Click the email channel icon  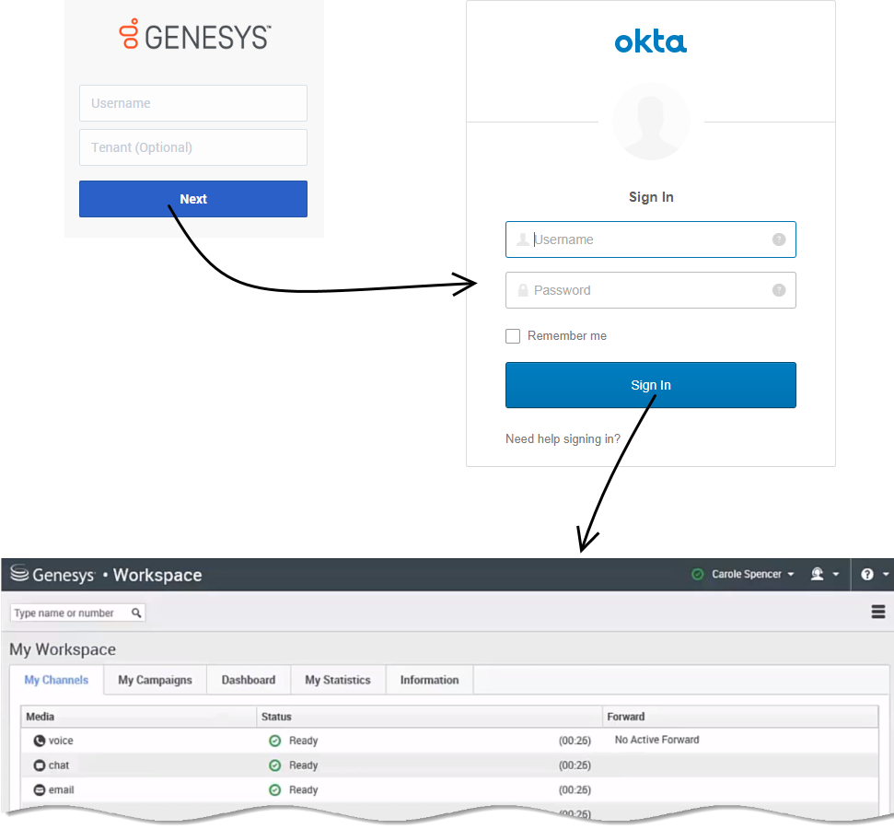tap(39, 790)
